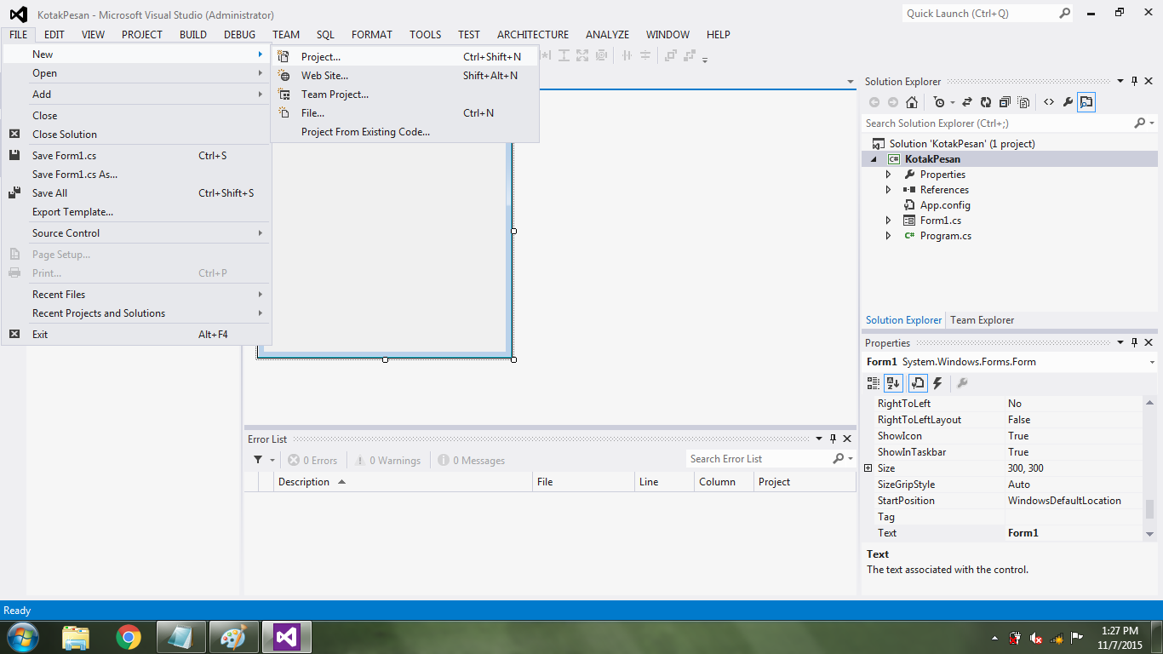Toggle Show All Files in Solution Explorer
The width and height of the screenshot is (1163, 654).
[1023, 102]
